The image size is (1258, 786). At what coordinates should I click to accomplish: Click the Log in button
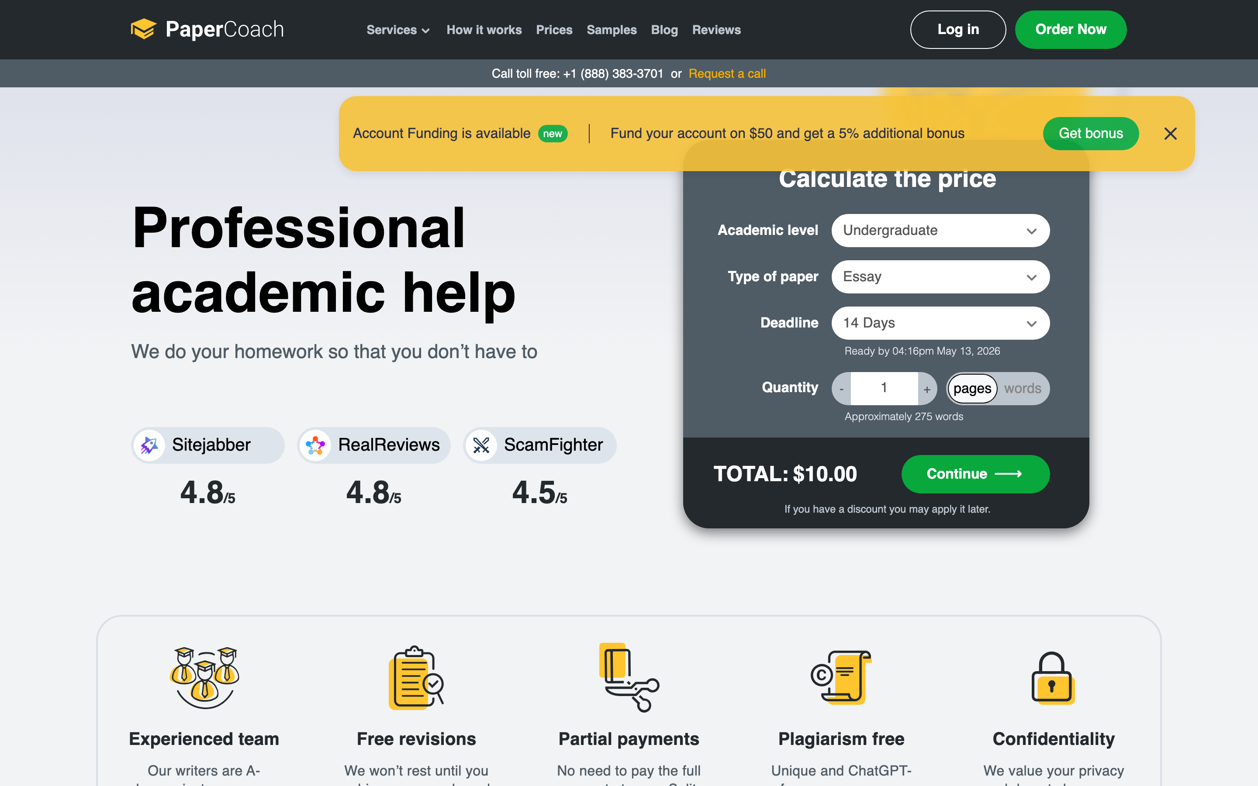click(x=958, y=30)
